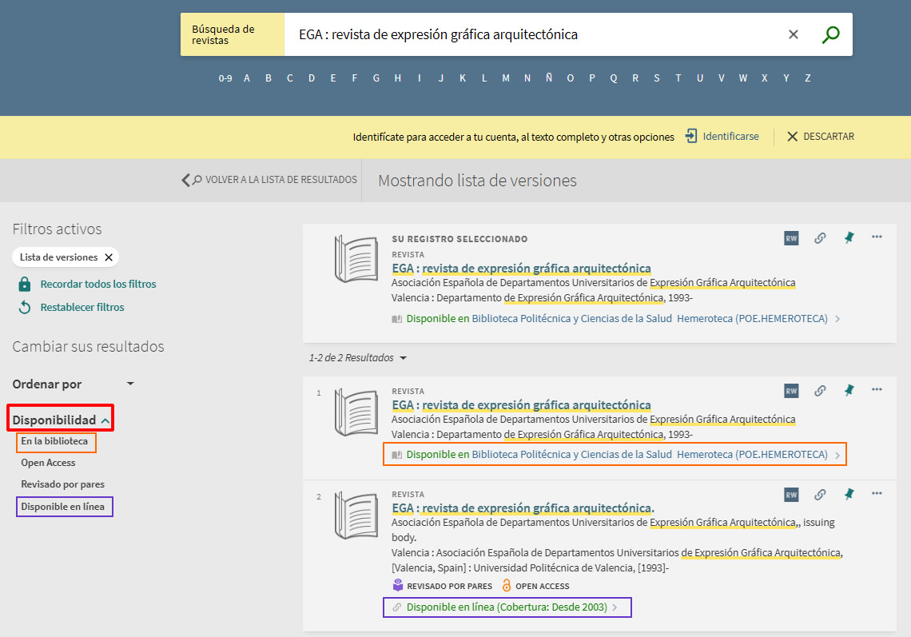Click the link icon beside 'Disponible en línea'
Image resolution: width=911 pixels, height=637 pixels.
(397, 607)
